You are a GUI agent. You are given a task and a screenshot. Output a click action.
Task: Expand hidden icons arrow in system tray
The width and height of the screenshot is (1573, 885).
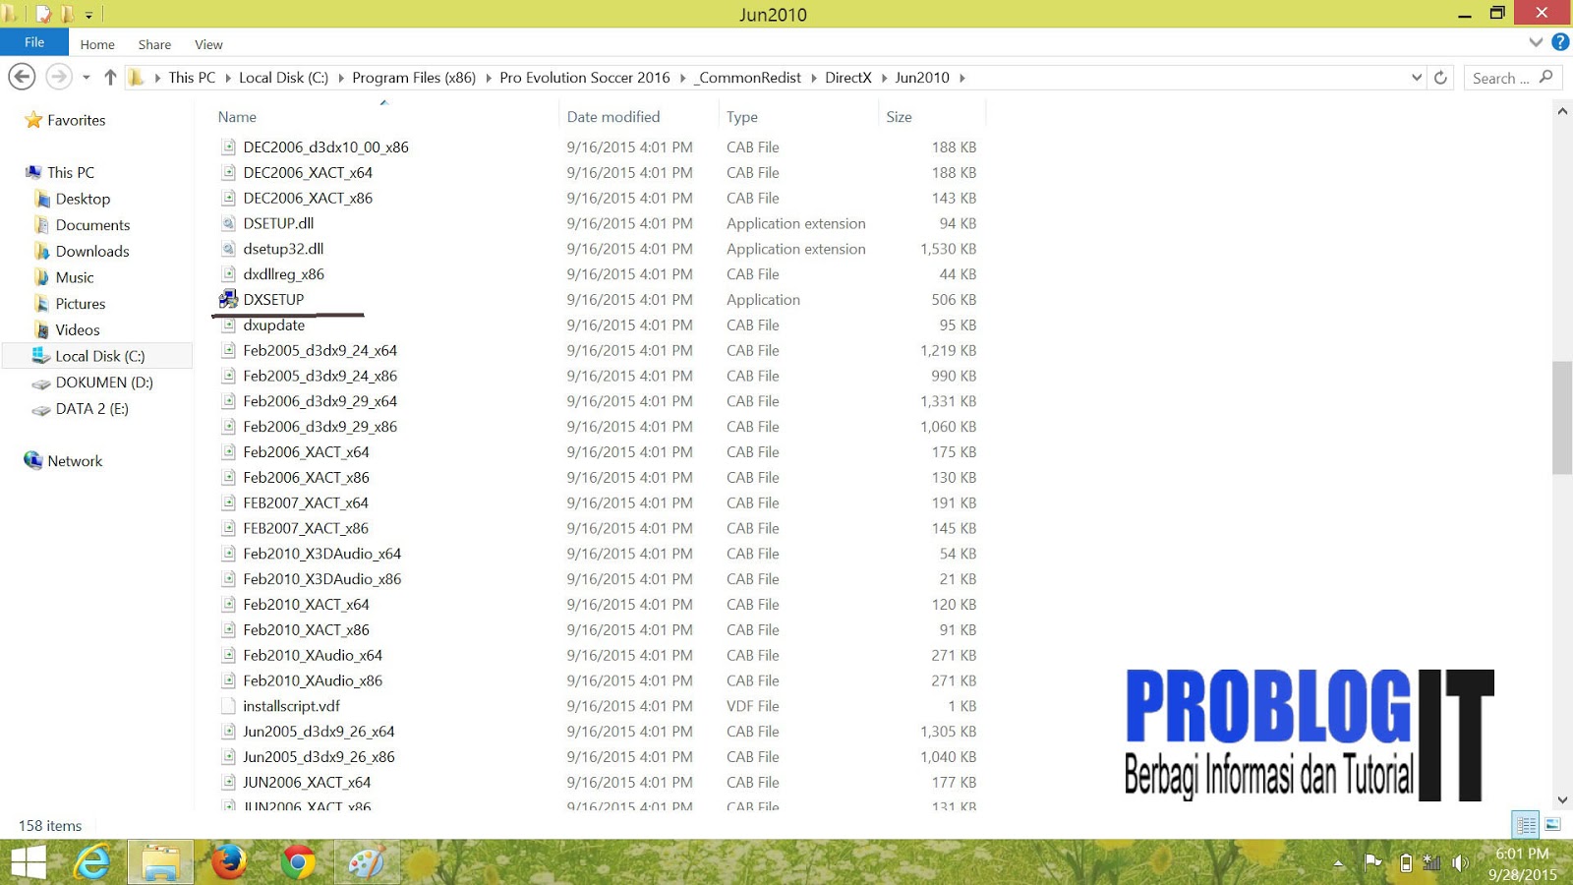(x=1339, y=862)
